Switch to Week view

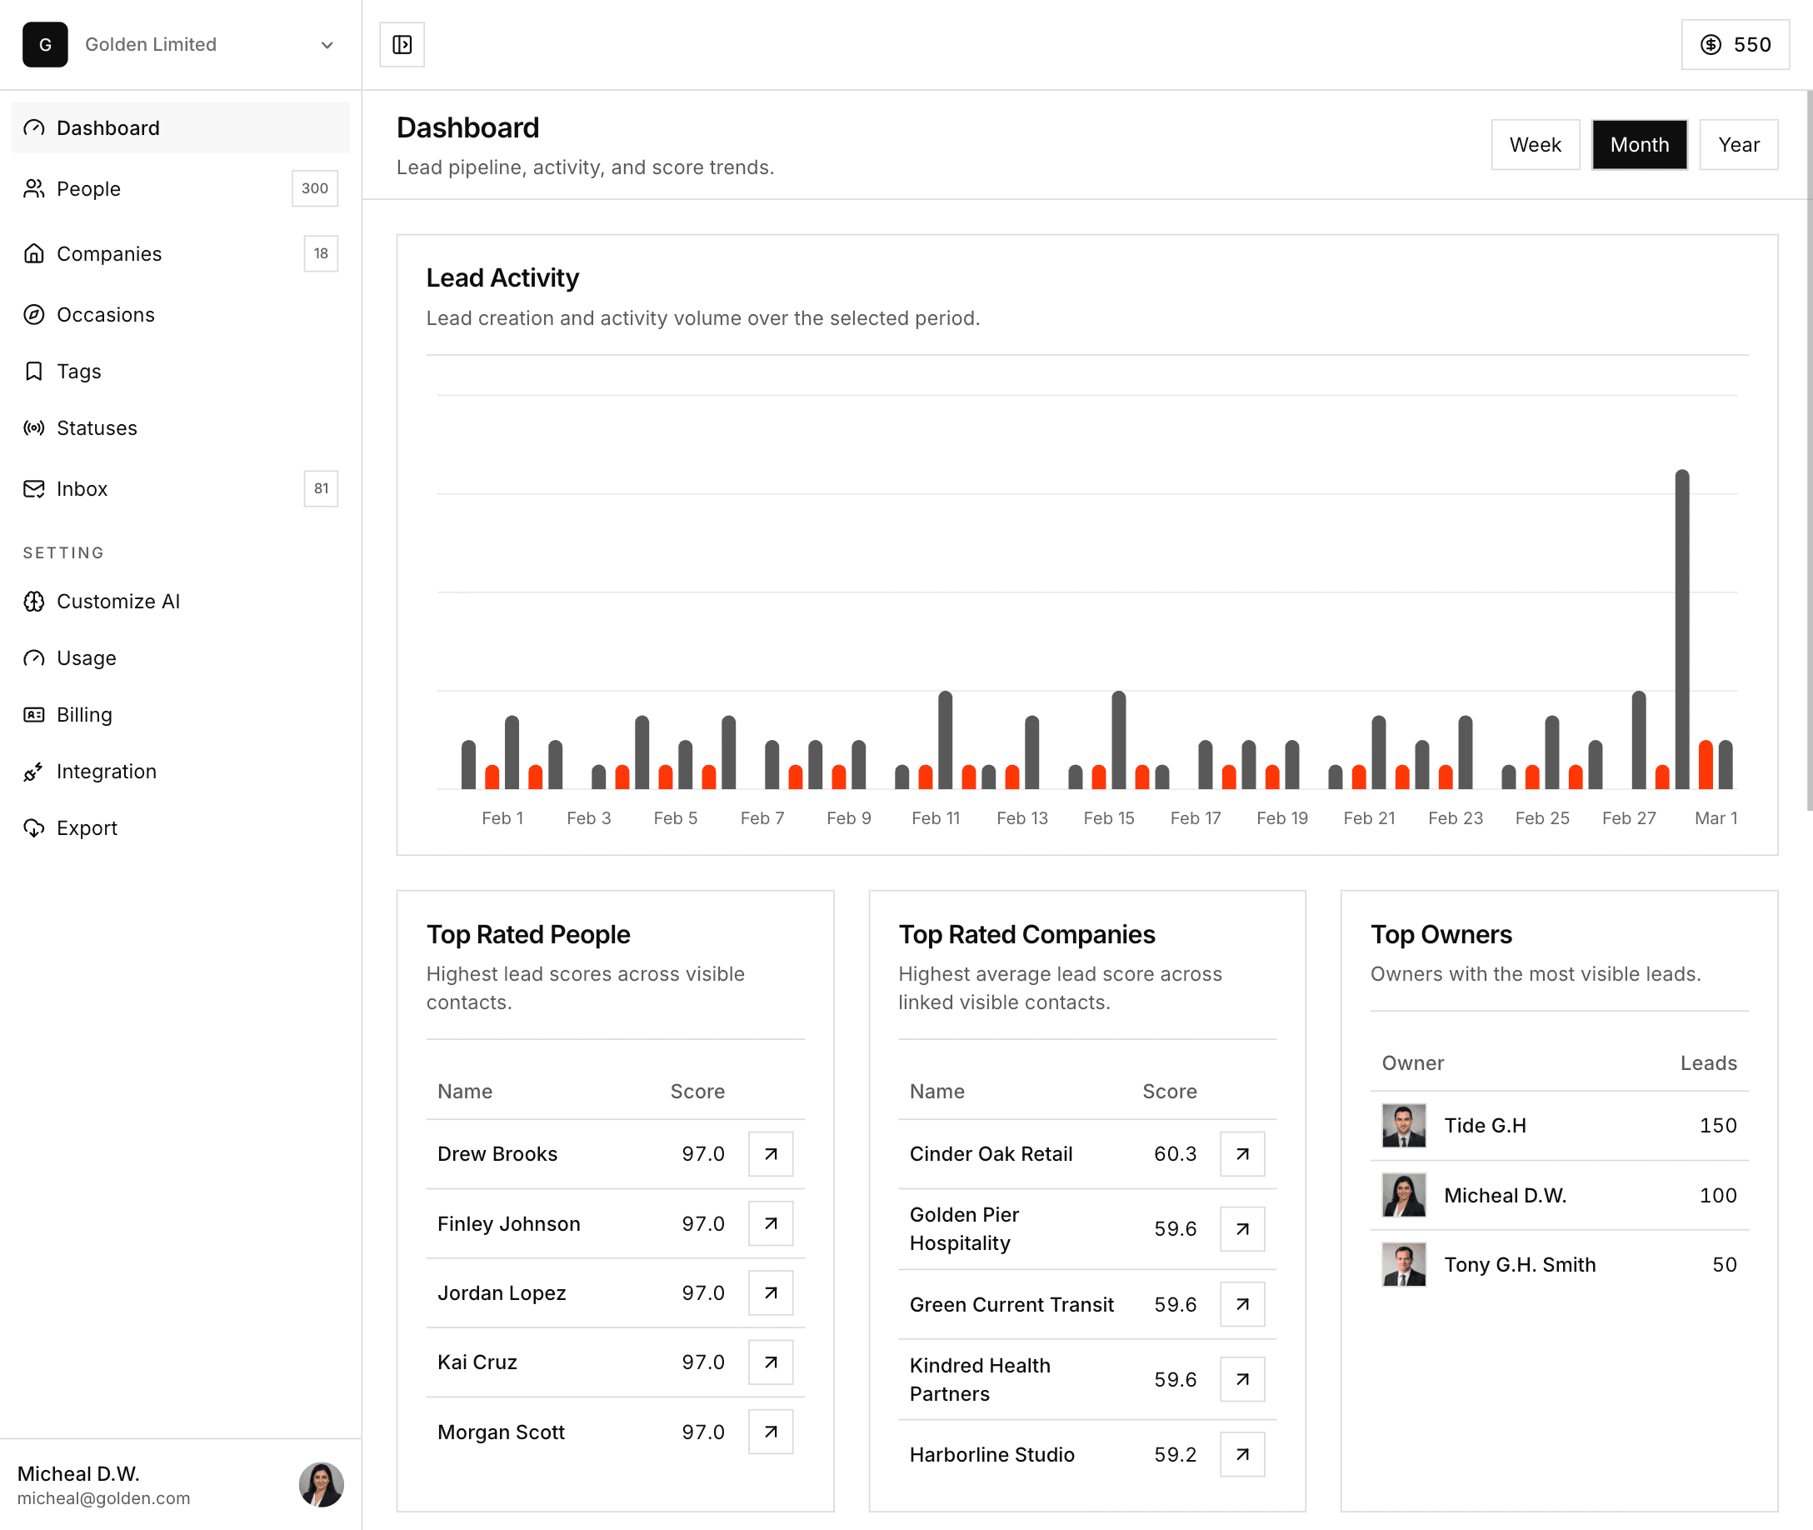tap(1535, 144)
